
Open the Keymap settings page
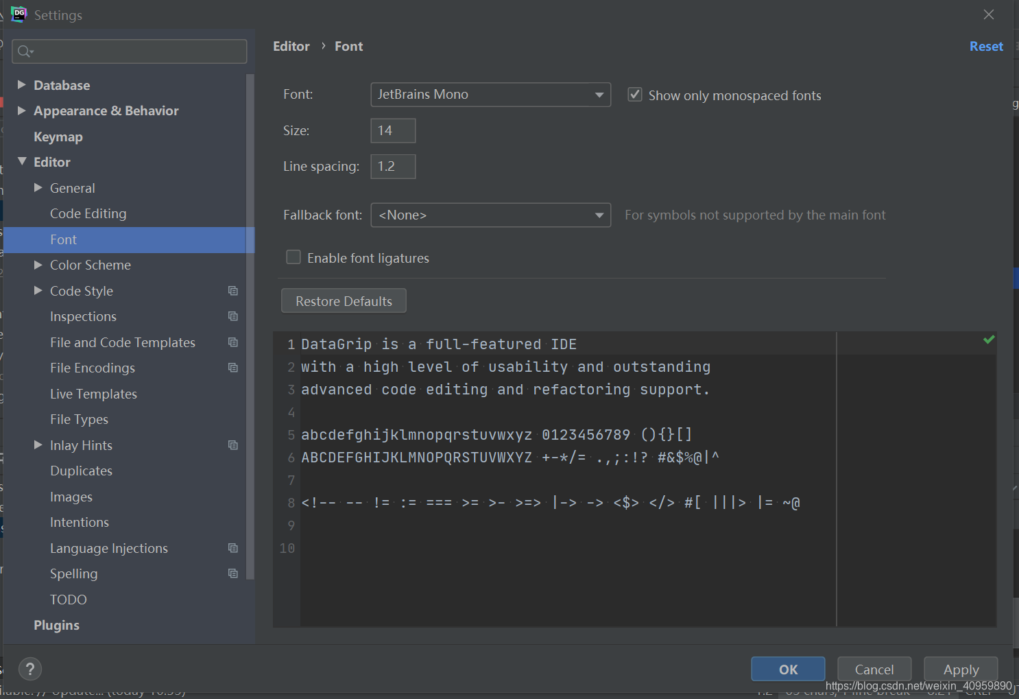pos(58,137)
